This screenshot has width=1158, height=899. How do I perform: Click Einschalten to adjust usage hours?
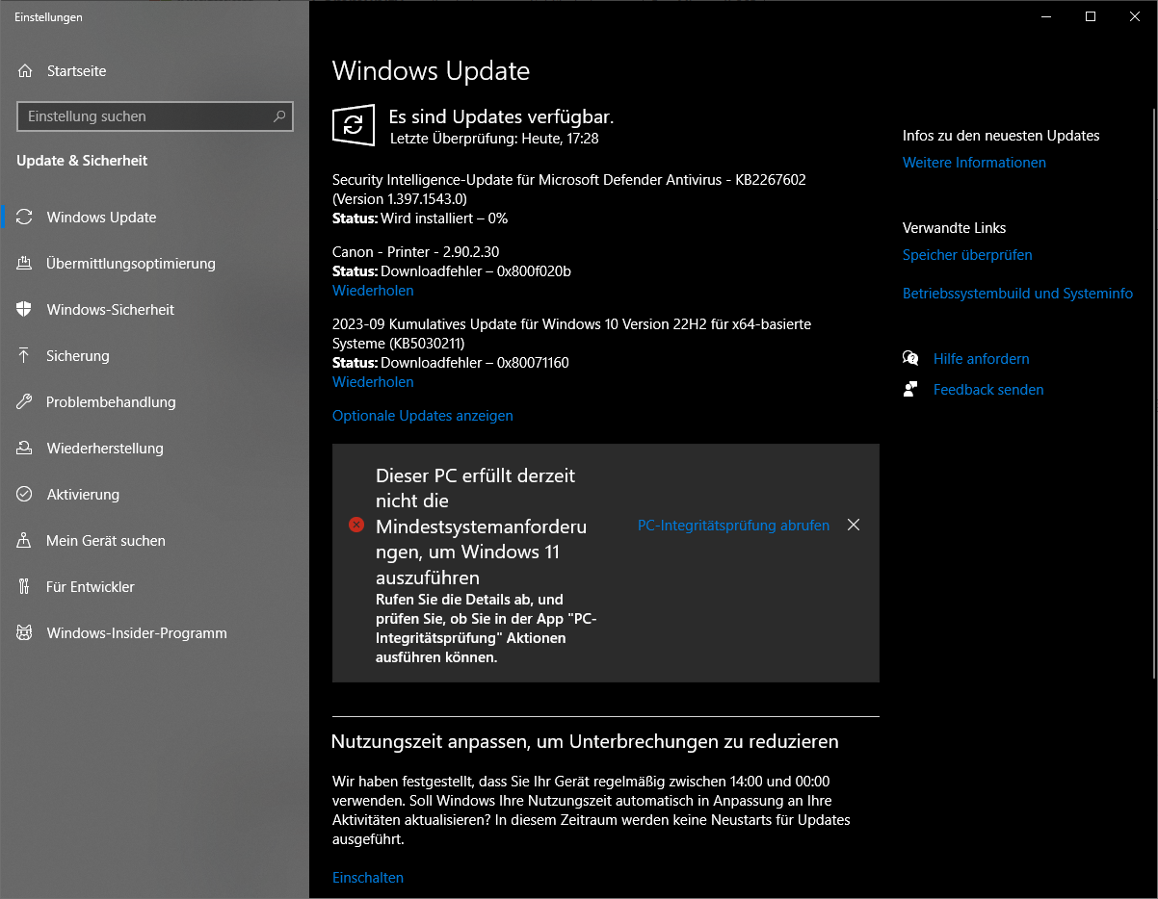pos(367,877)
